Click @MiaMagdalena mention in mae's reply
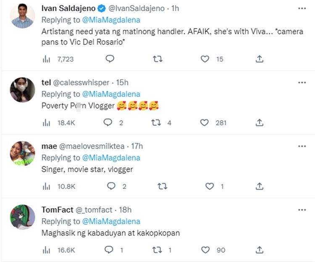Viewport: 315px width, 262px height. point(111,158)
